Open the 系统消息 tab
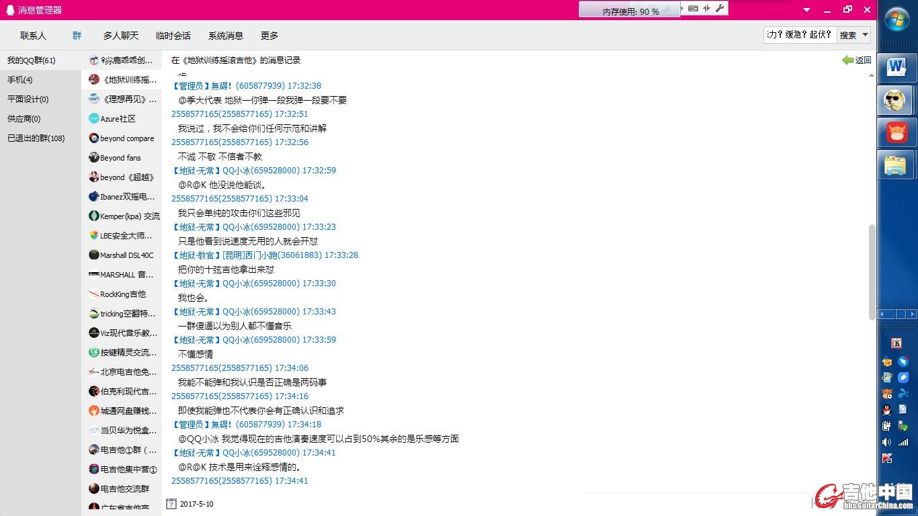918x516 pixels. (226, 36)
